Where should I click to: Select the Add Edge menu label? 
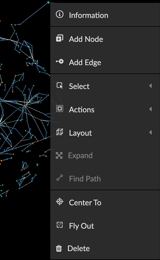[x=85, y=62]
